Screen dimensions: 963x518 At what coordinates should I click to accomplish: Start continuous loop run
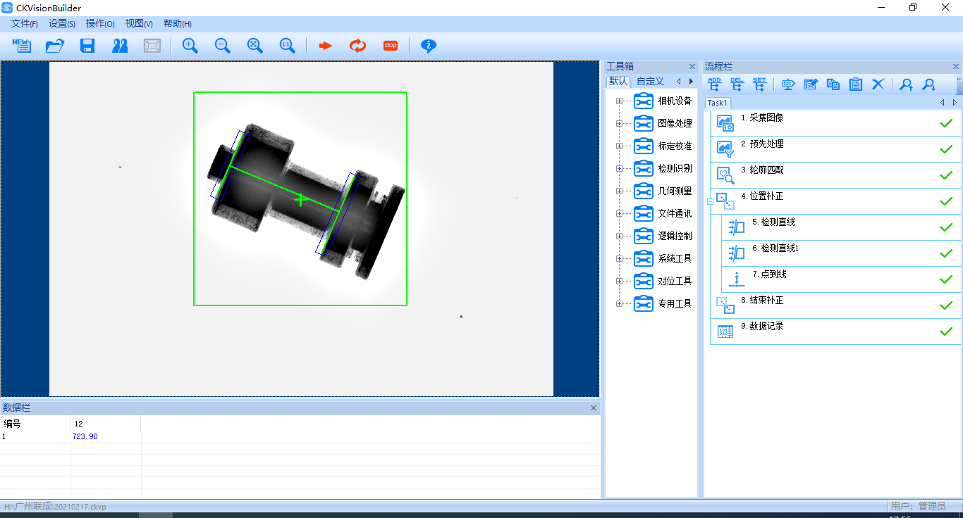(358, 46)
